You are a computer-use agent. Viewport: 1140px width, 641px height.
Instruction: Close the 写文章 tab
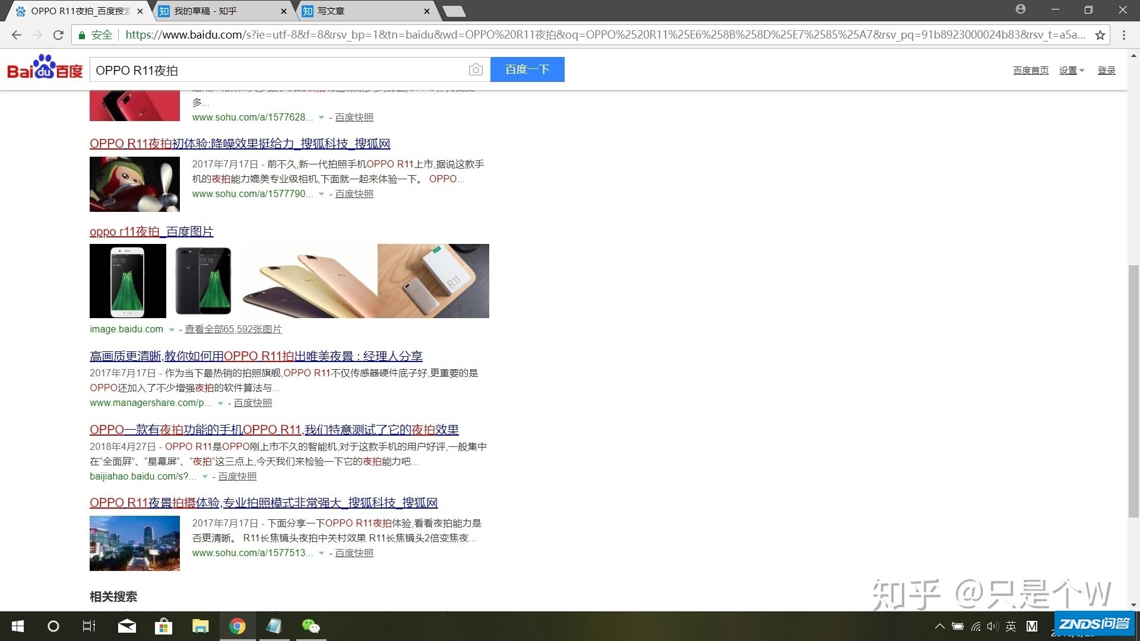pyautogui.click(x=427, y=11)
